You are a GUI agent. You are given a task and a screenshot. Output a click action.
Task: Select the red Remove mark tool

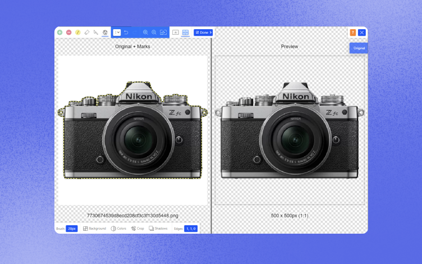point(69,33)
